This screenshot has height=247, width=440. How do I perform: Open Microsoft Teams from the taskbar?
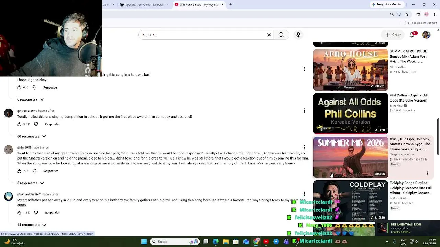pyautogui.click(x=286, y=242)
